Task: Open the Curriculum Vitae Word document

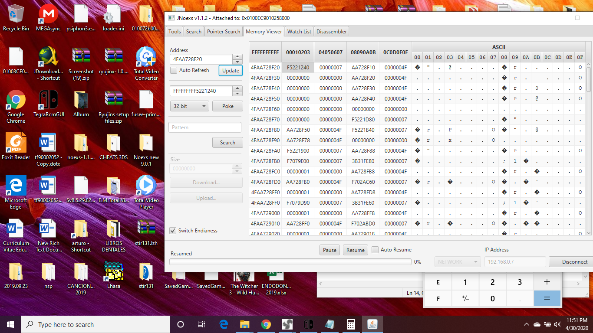Action: 16,235
